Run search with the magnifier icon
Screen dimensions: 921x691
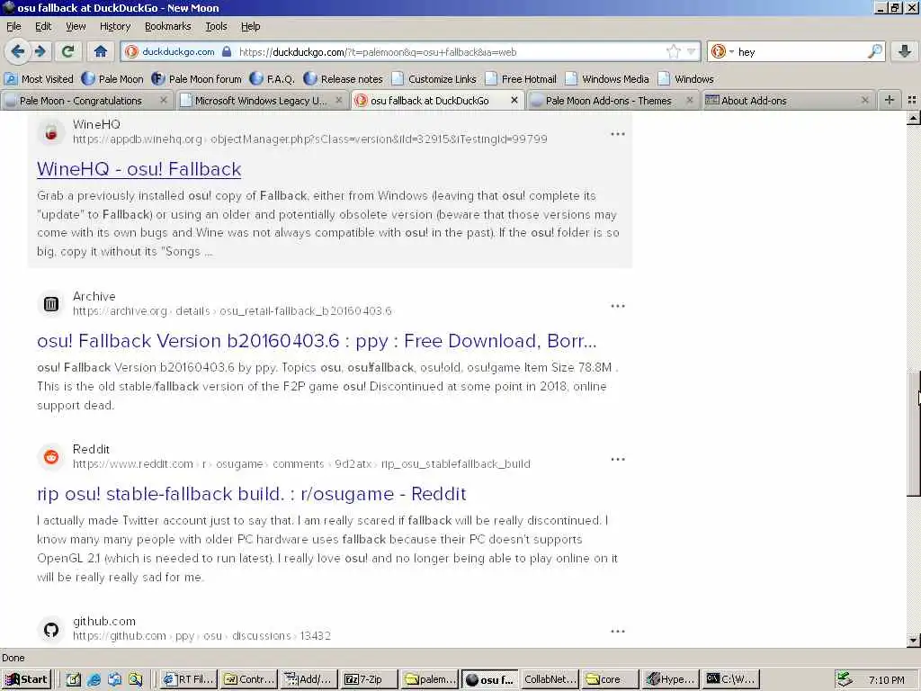coord(874,51)
